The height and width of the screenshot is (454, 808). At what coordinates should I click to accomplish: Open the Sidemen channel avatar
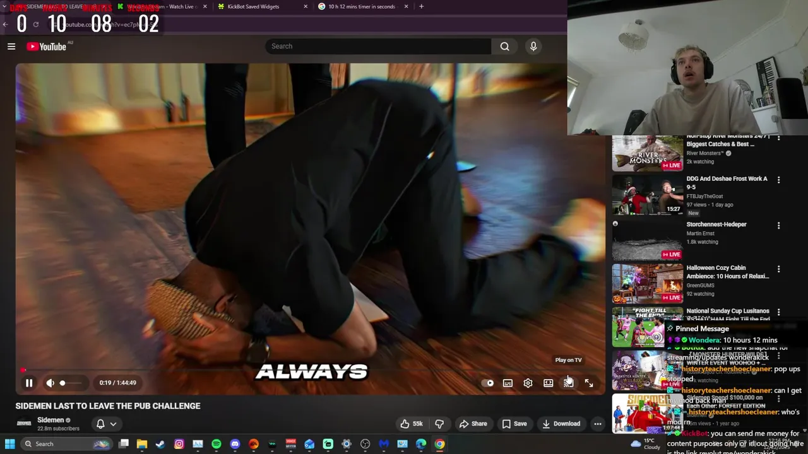point(24,424)
